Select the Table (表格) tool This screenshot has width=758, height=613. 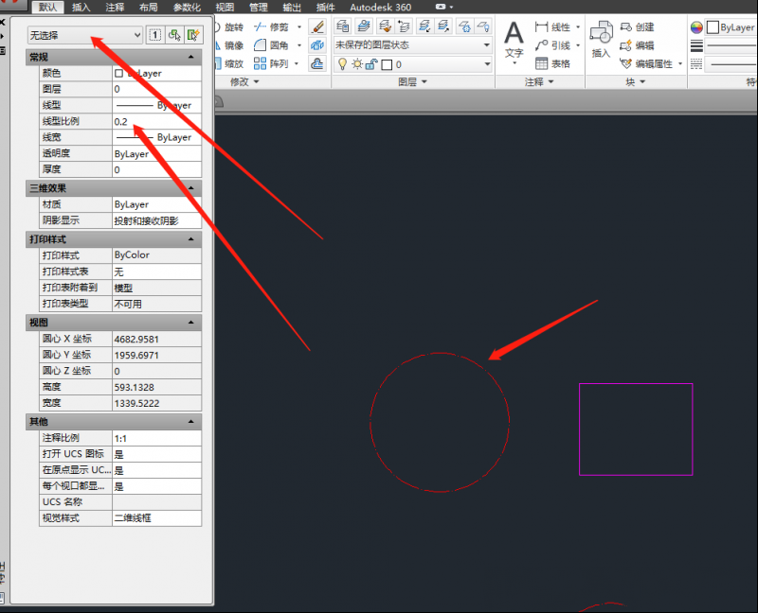coord(553,63)
